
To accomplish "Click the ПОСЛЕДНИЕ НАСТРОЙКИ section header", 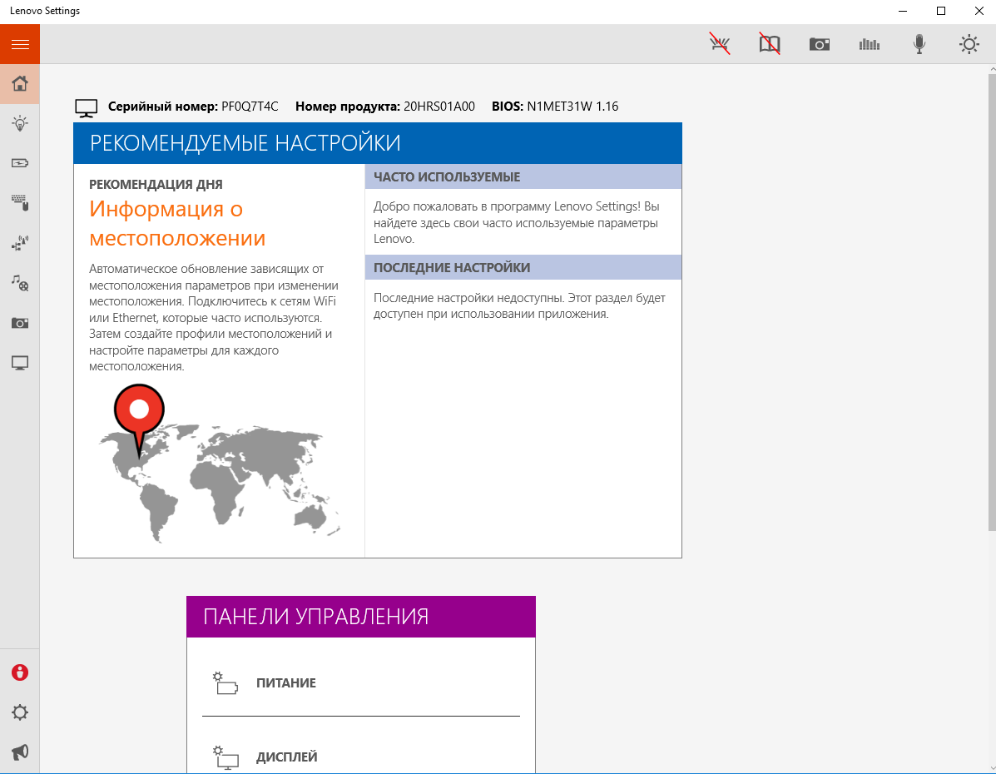I will (x=523, y=267).
